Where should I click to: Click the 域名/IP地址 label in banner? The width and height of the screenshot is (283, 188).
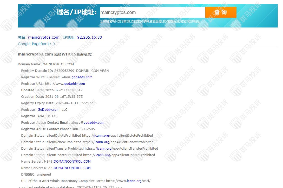coord(76,12)
